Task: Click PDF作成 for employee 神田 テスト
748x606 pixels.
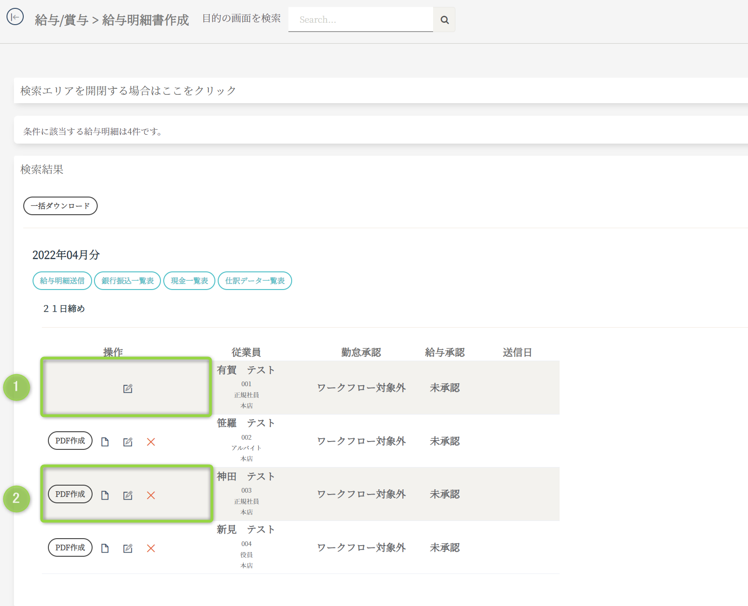Action: coord(70,494)
